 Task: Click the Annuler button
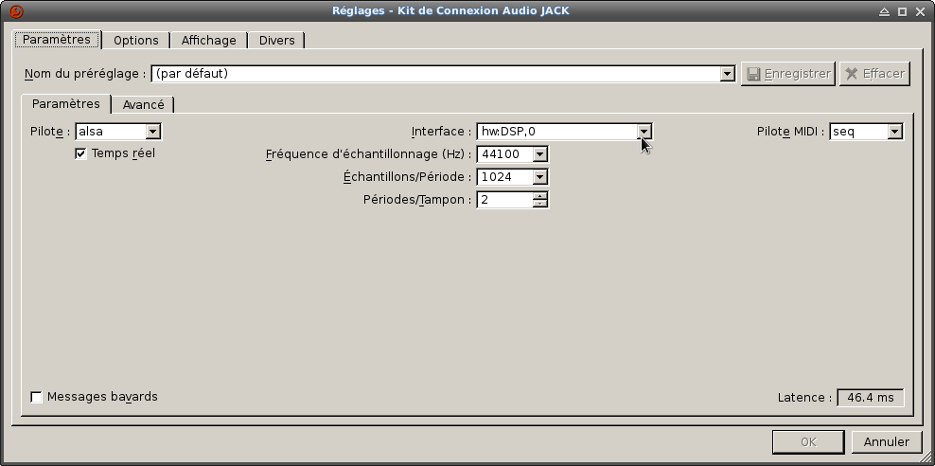[886, 442]
